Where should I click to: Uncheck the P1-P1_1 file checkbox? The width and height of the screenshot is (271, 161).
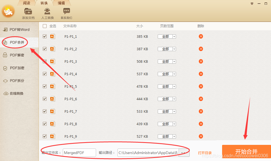(x=45, y=36)
